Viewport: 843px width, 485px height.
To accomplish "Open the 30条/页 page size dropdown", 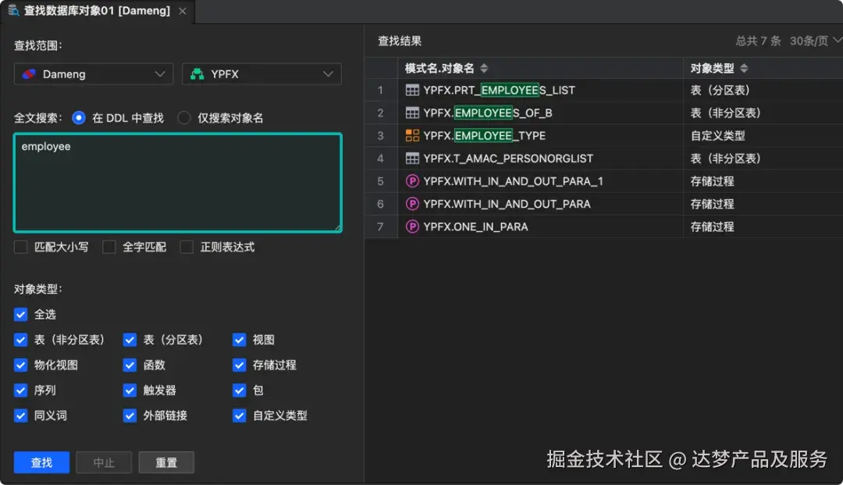I will click(815, 41).
